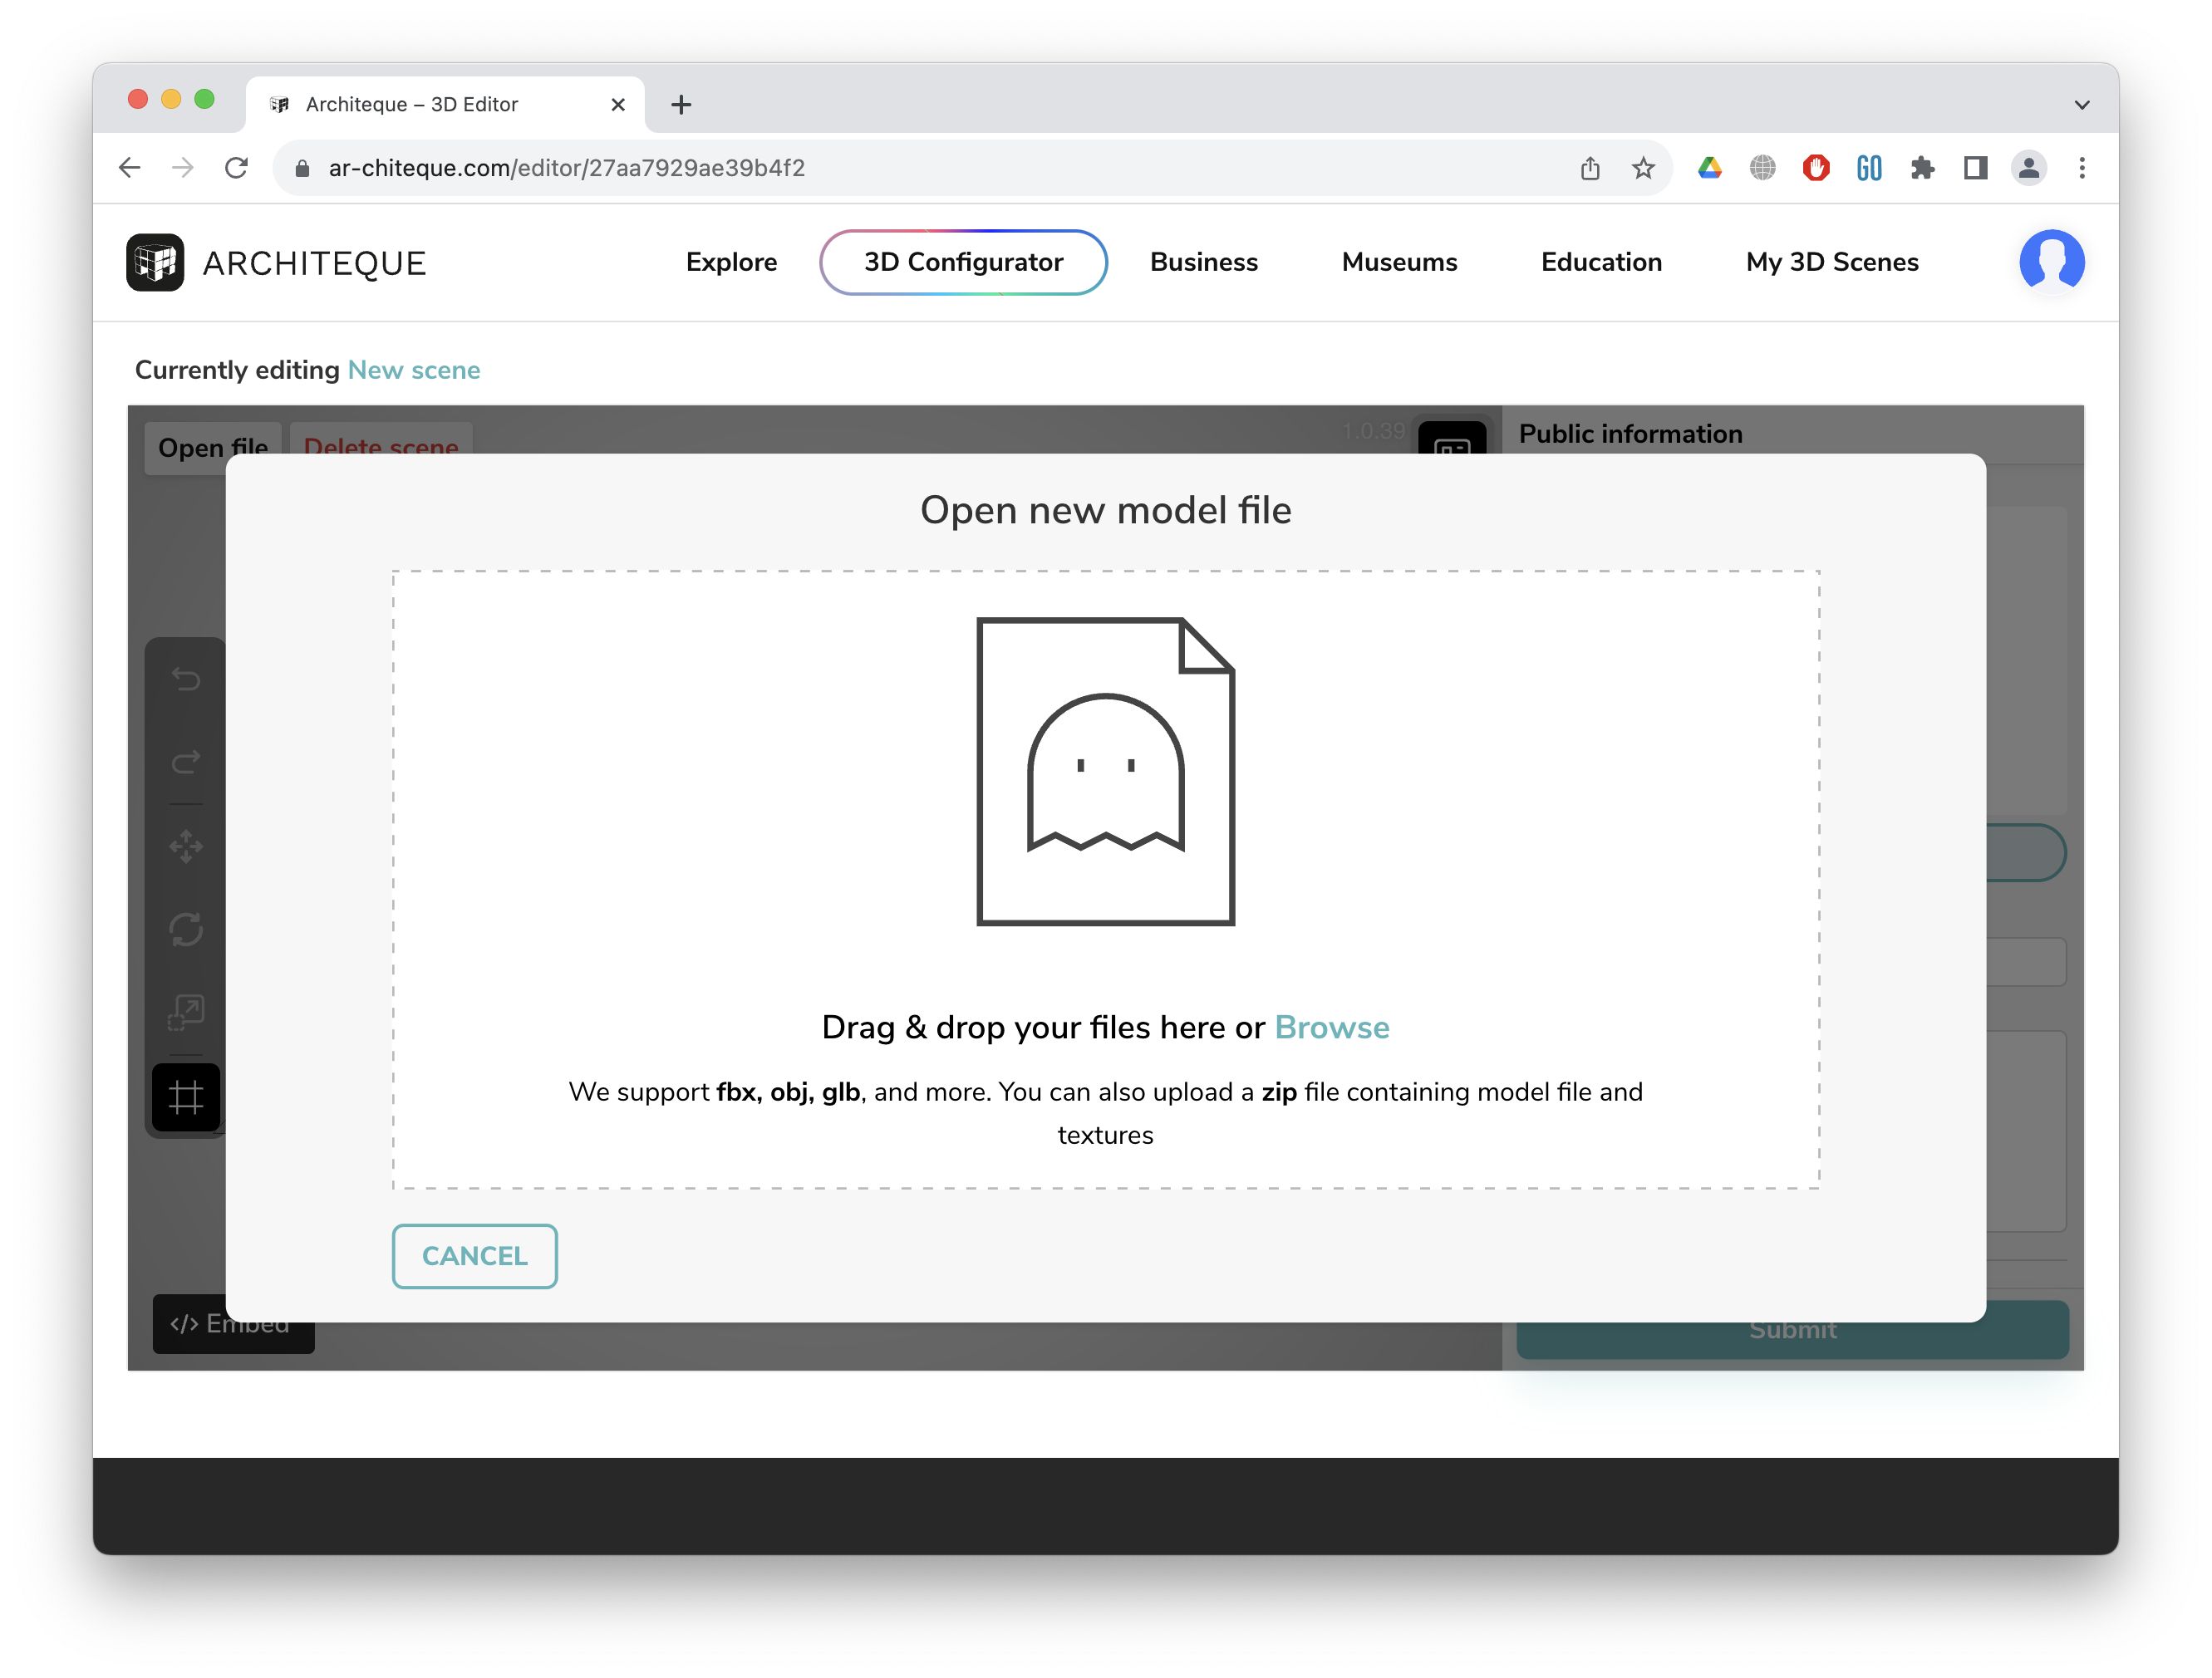Click inside the dashed drop zone
Screen dimensions: 2212x1678
1105,880
